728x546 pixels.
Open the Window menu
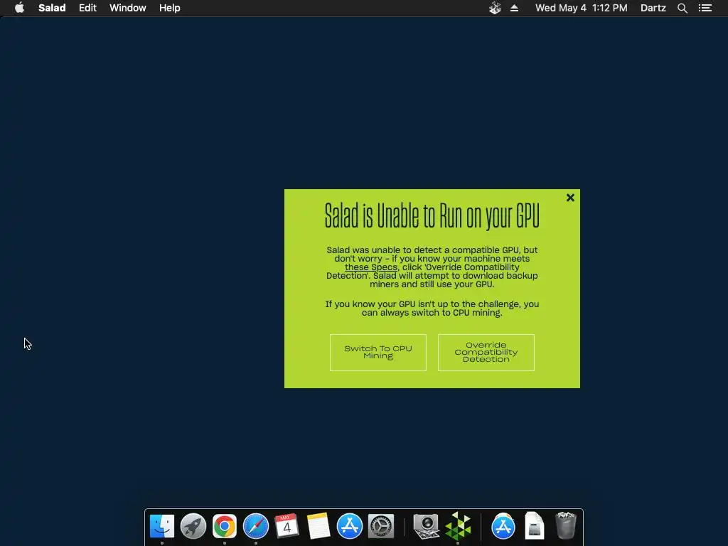128,8
